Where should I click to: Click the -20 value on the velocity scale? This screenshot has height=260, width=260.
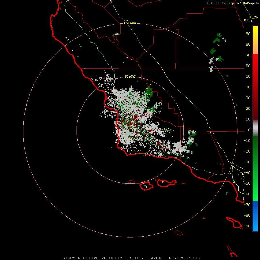tap(247, 151)
